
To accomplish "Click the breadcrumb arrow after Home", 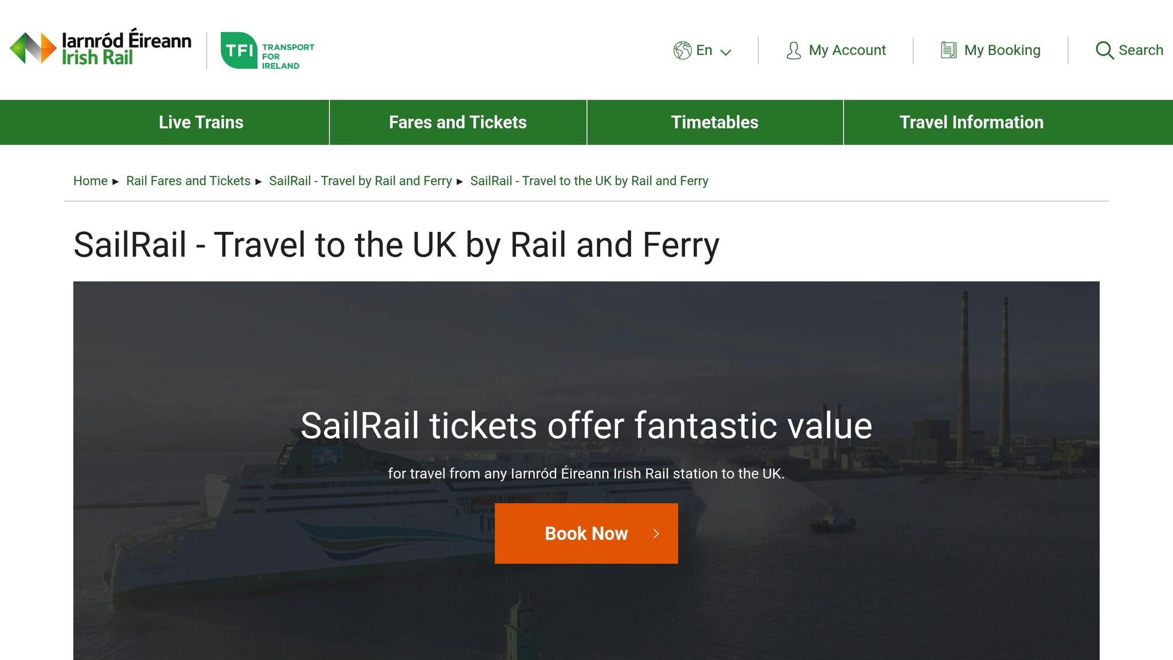I will [115, 181].
